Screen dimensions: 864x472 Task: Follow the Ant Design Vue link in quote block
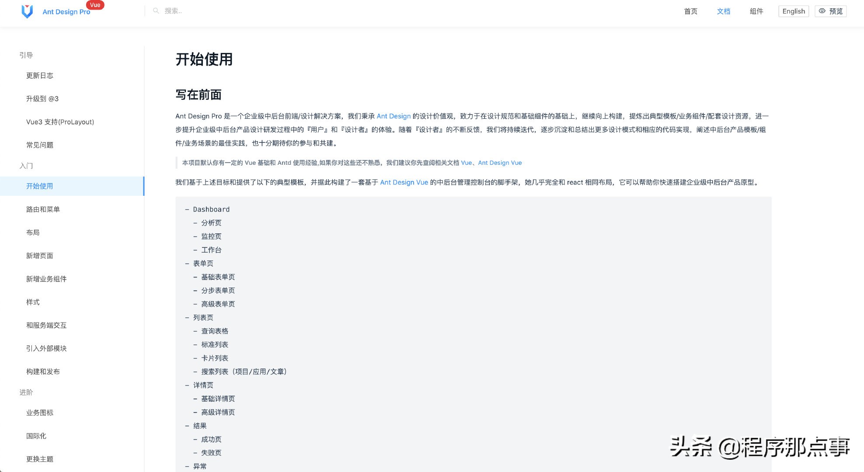(500, 163)
